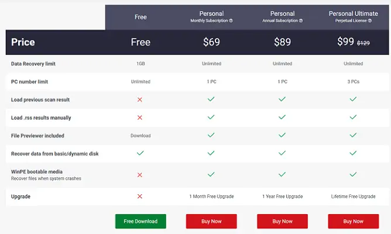
Task: Click Free column checkmark for basic/dynamic disk
Action: click(x=140, y=153)
